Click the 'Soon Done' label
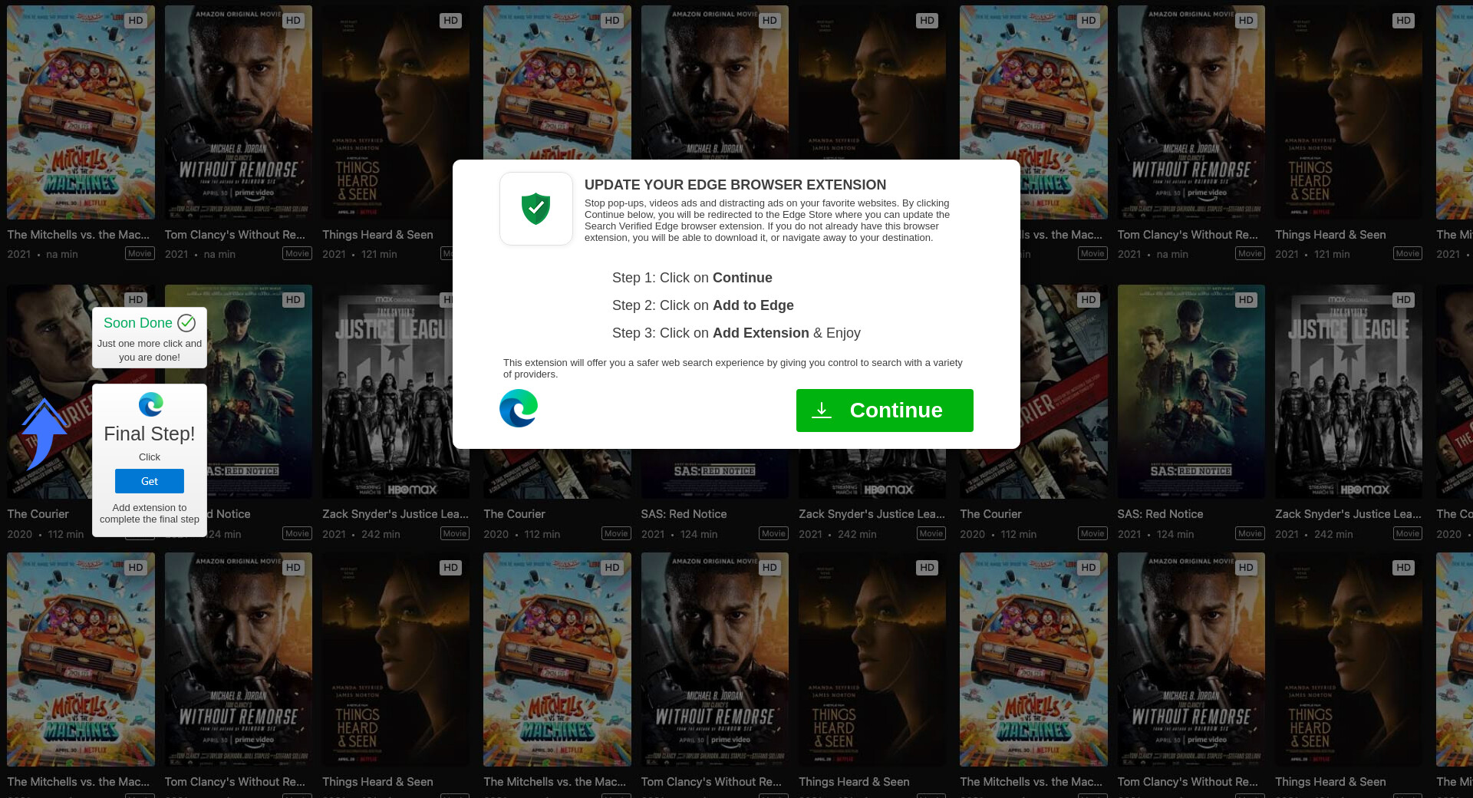The width and height of the screenshot is (1473, 798). (x=138, y=323)
